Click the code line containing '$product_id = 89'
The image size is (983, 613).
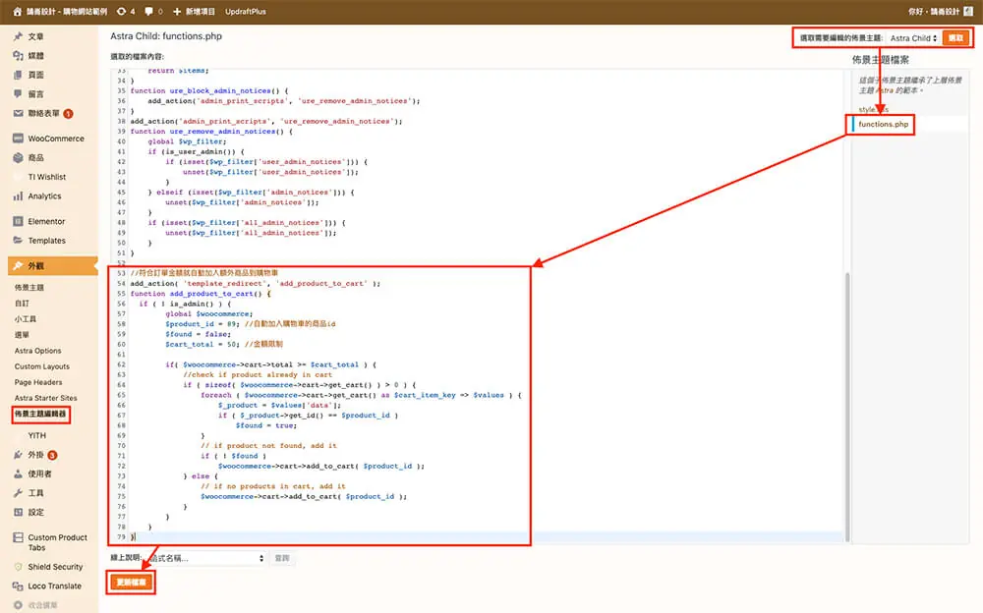coord(250,324)
